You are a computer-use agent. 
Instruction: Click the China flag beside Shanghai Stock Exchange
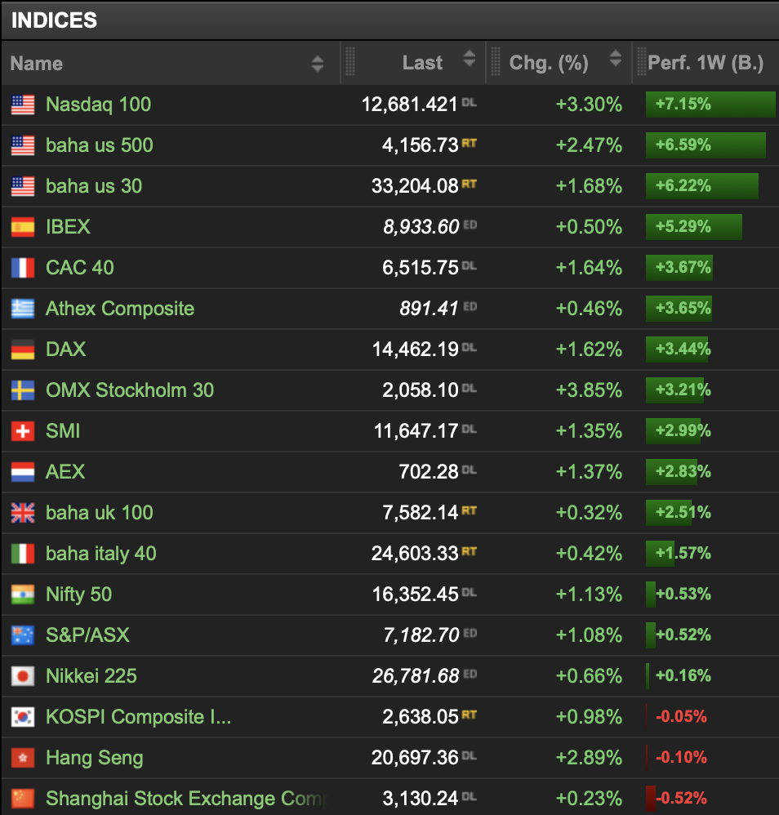(23, 799)
